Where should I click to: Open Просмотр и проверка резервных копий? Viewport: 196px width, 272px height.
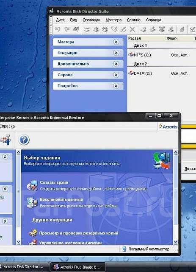pos(79,233)
